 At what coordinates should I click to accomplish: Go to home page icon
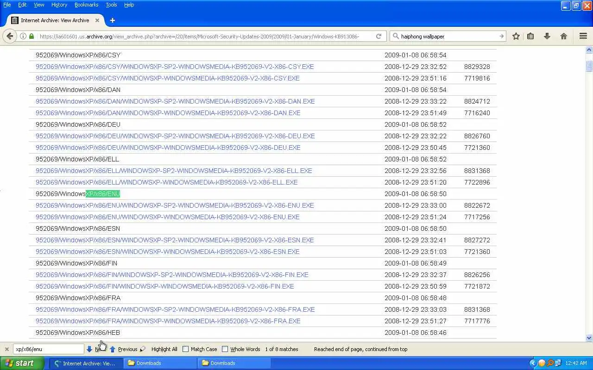click(564, 36)
